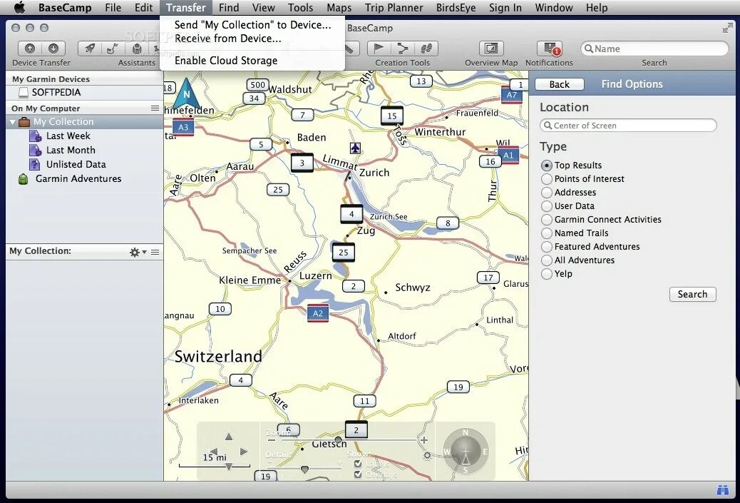
Task: Click the binoculars icon in status bar
Action: click(723, 490)
